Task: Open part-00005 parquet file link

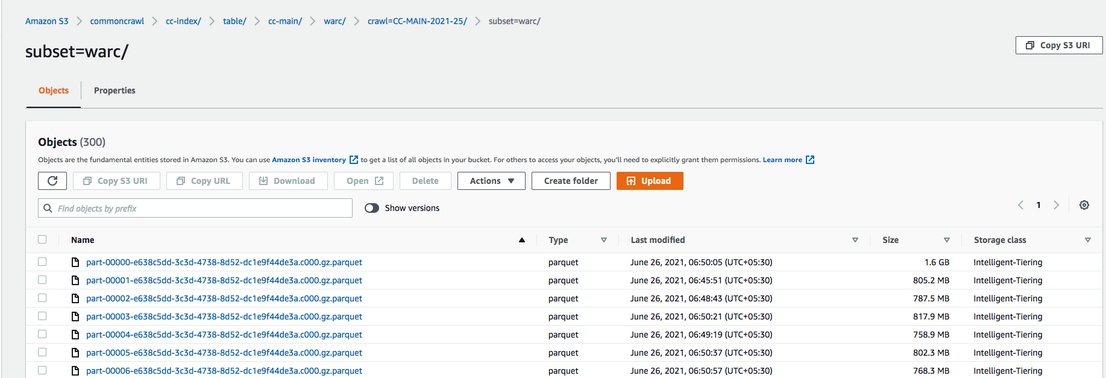Action: click(224, 353)
